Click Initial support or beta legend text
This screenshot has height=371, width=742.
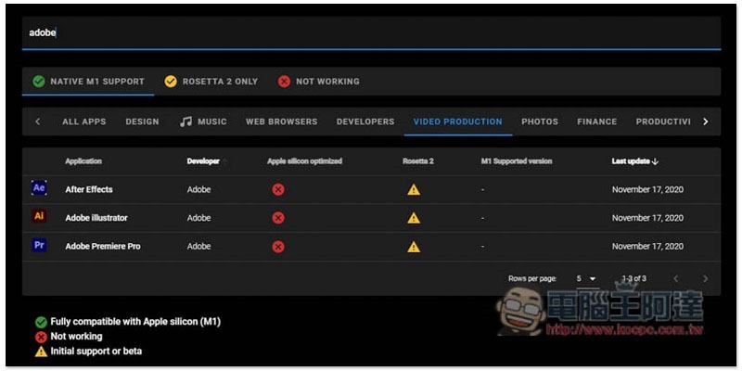point(96,352)
